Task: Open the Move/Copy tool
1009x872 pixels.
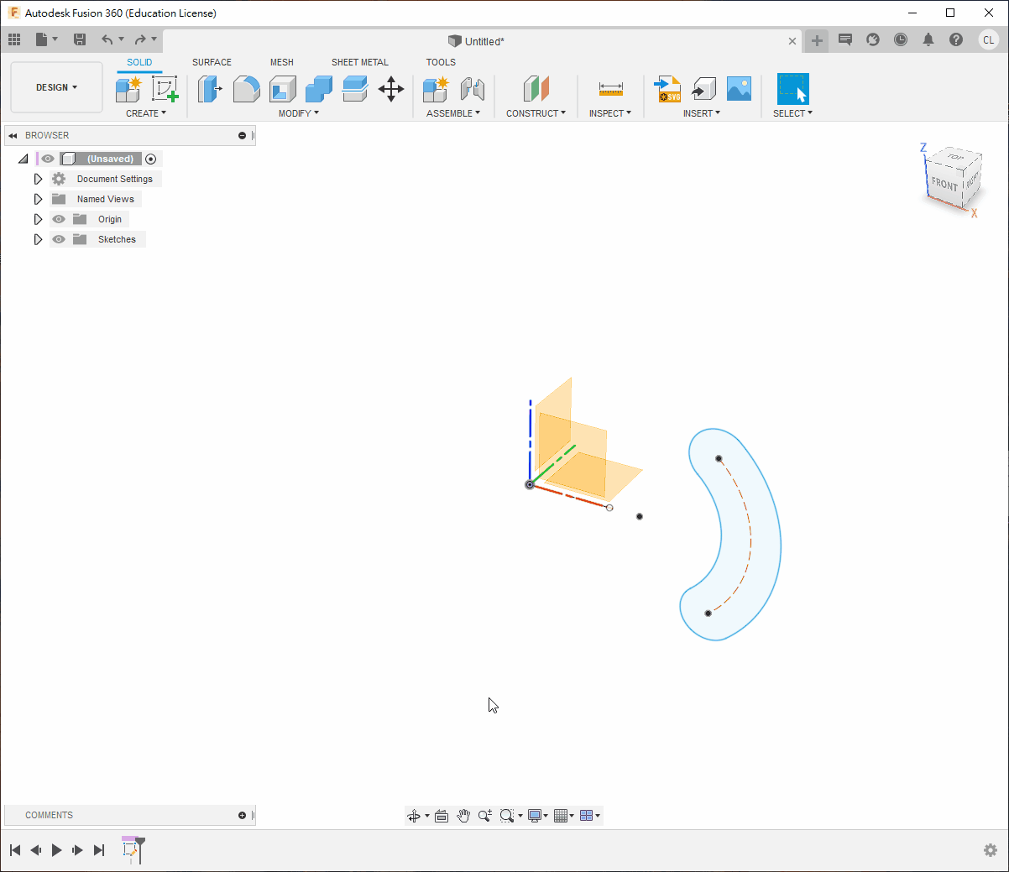Action: click(391, 89)
